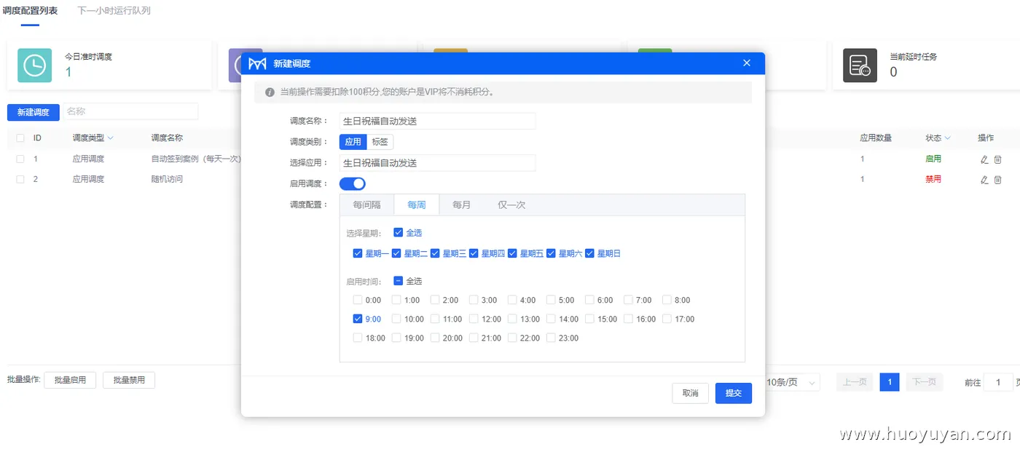Choose 应用 as 调度类别
The width and height of the screenshot is (1020, 460).
353,142
